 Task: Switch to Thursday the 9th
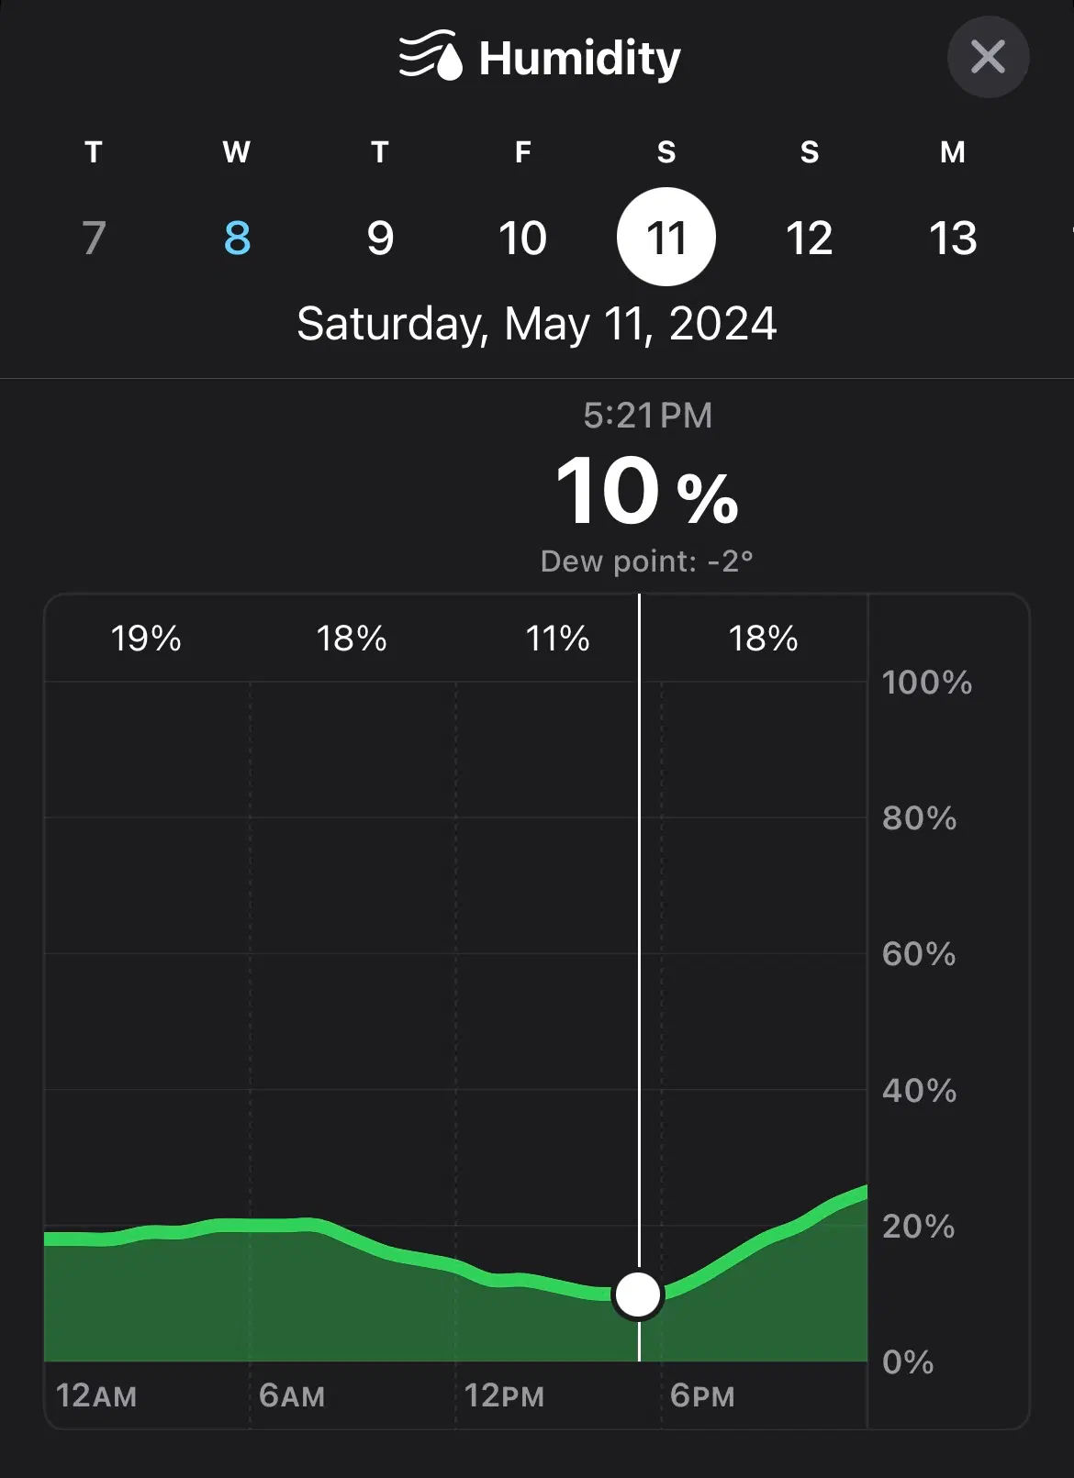pos(380,238)
